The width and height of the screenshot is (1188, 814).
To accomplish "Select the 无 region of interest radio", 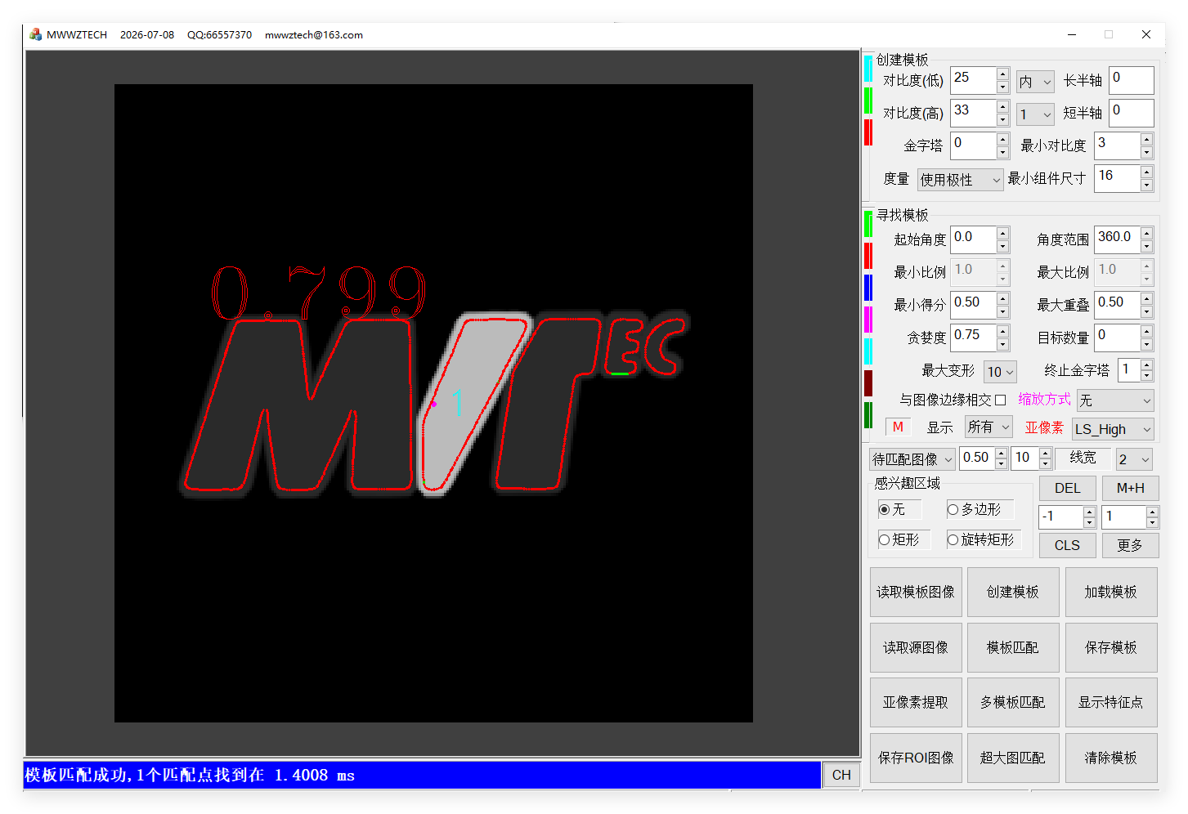I will click(884, 509).
